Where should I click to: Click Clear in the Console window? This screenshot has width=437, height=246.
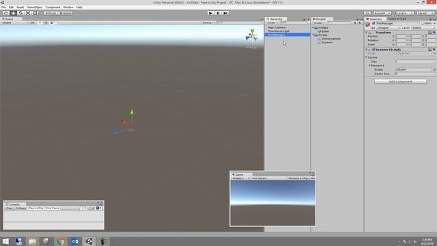(x=9, y=208)
